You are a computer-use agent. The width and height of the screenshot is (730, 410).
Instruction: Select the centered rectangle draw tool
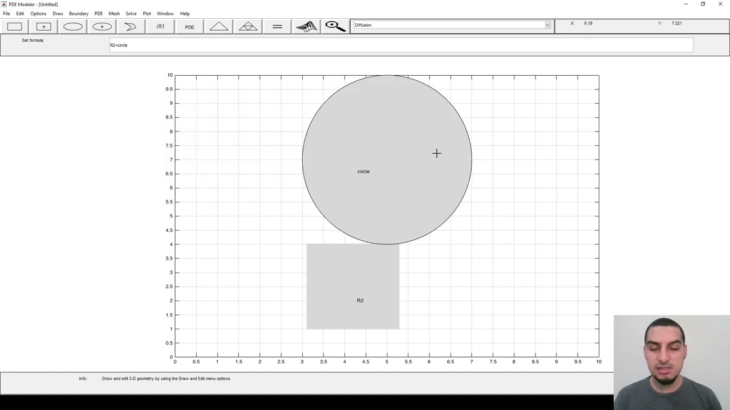click(x=43, y=26)
